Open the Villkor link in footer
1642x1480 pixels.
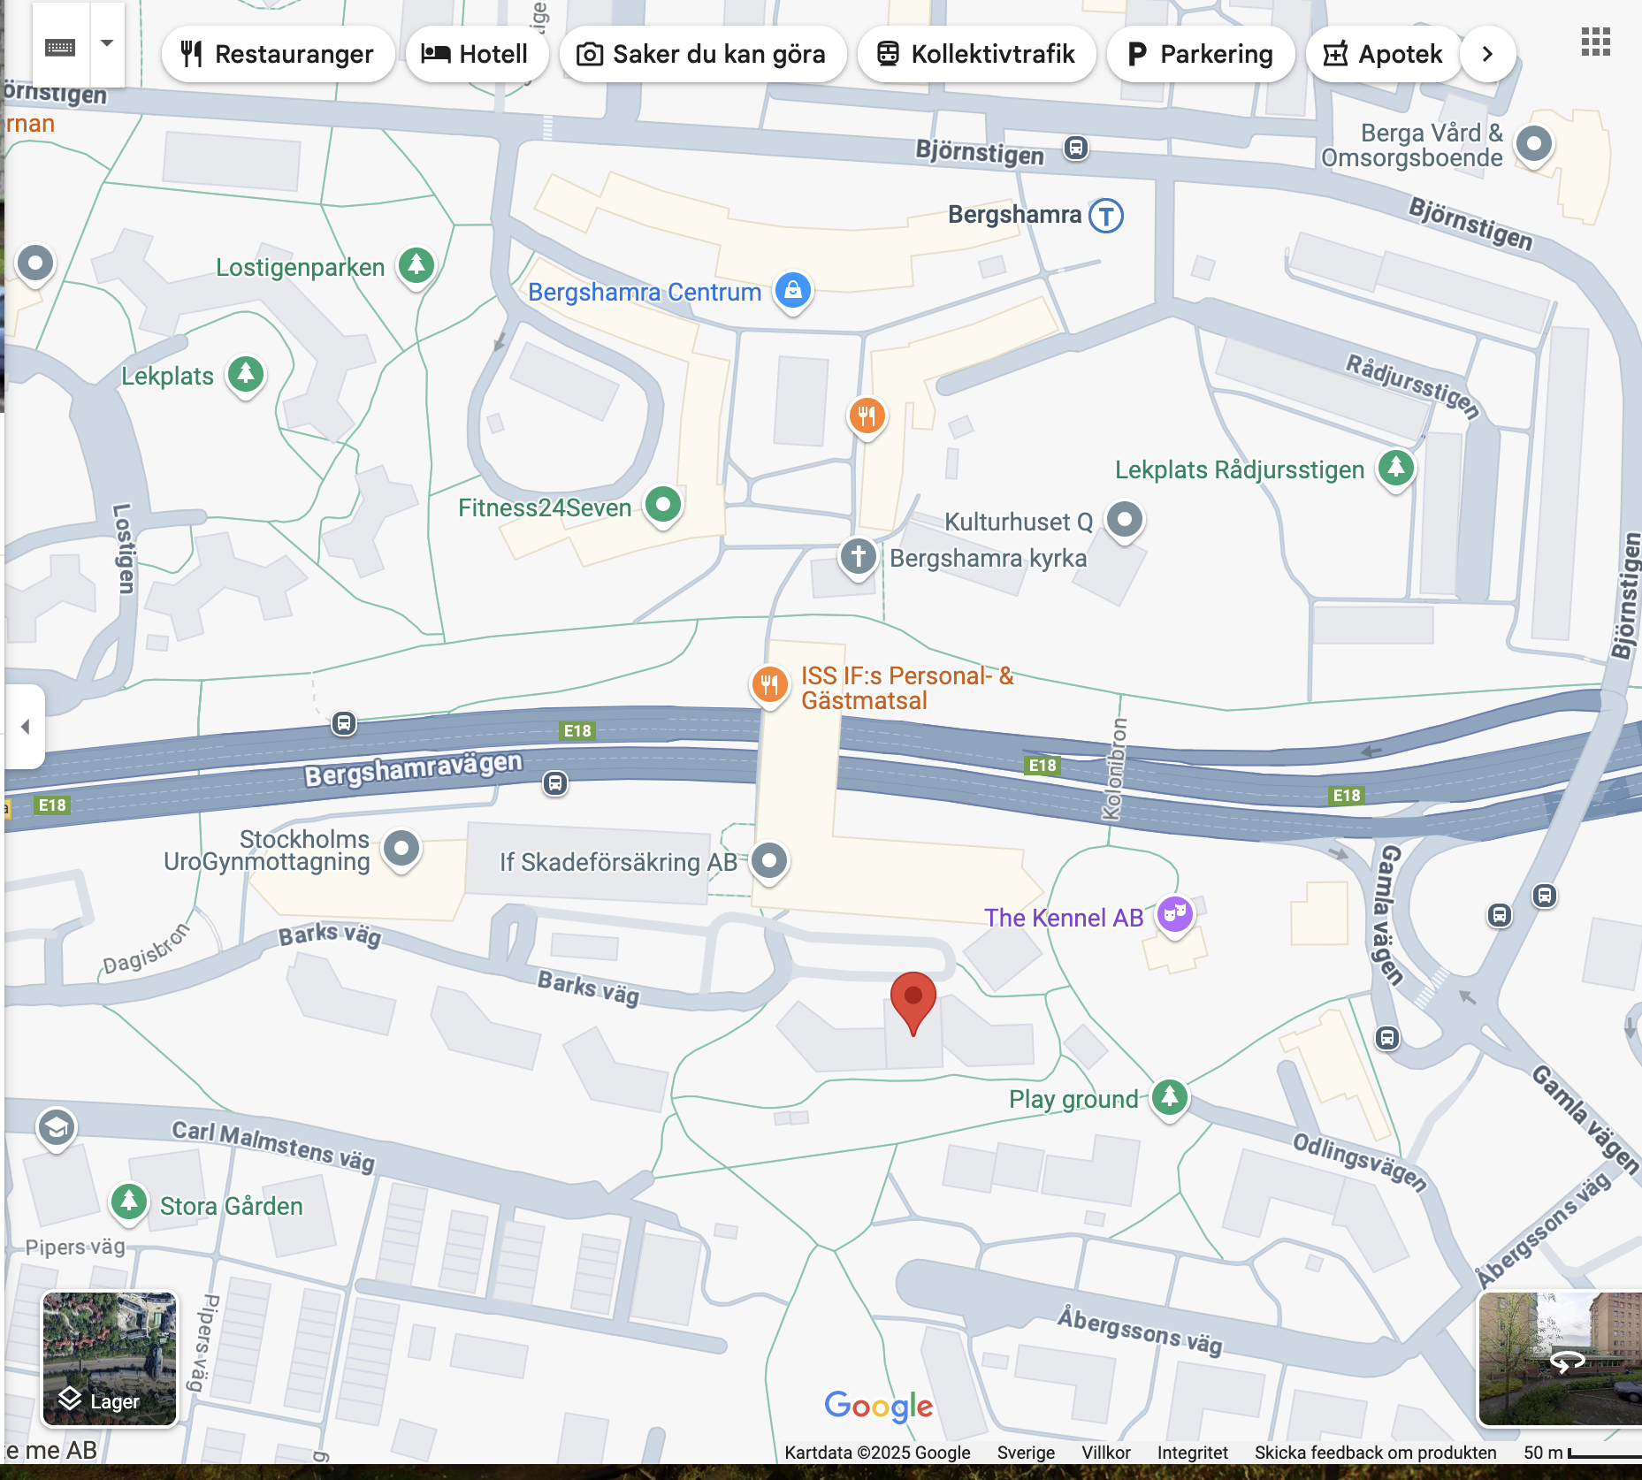click(x=1105, y=1453)
